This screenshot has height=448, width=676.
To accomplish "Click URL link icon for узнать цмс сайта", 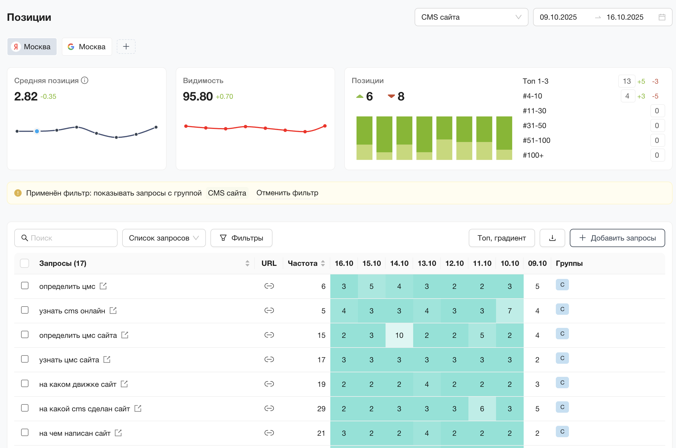I will pos(269,359).
